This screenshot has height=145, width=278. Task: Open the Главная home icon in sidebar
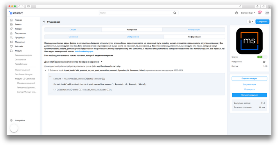pyautogui.click(x=11, y=20)
